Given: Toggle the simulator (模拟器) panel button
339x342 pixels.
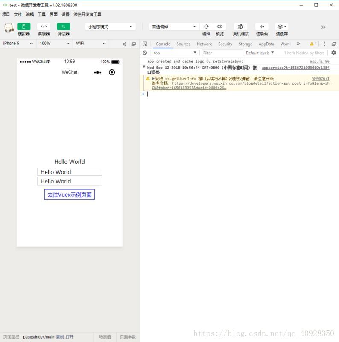Looking at the screenshot, I should (24, 27).
